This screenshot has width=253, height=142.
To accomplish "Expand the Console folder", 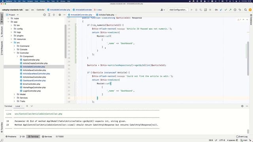I will pyautogui.click(x=14, y=49).
